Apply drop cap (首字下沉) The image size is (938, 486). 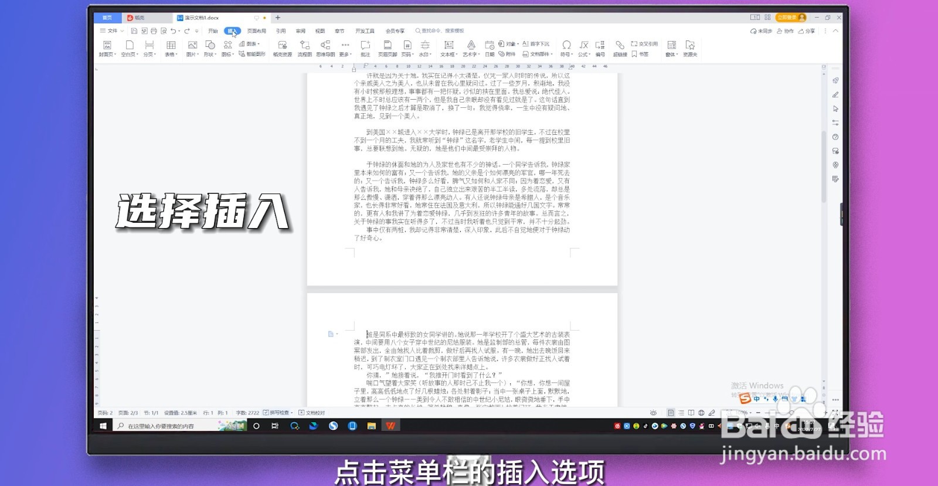coord(536,44)
